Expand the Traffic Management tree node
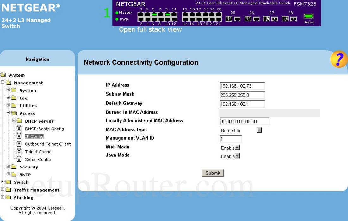348x221 pixels. 3,189
